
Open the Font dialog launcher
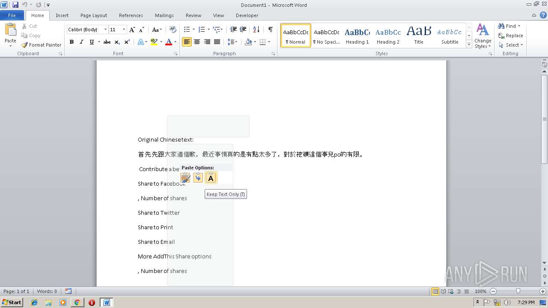176,54
